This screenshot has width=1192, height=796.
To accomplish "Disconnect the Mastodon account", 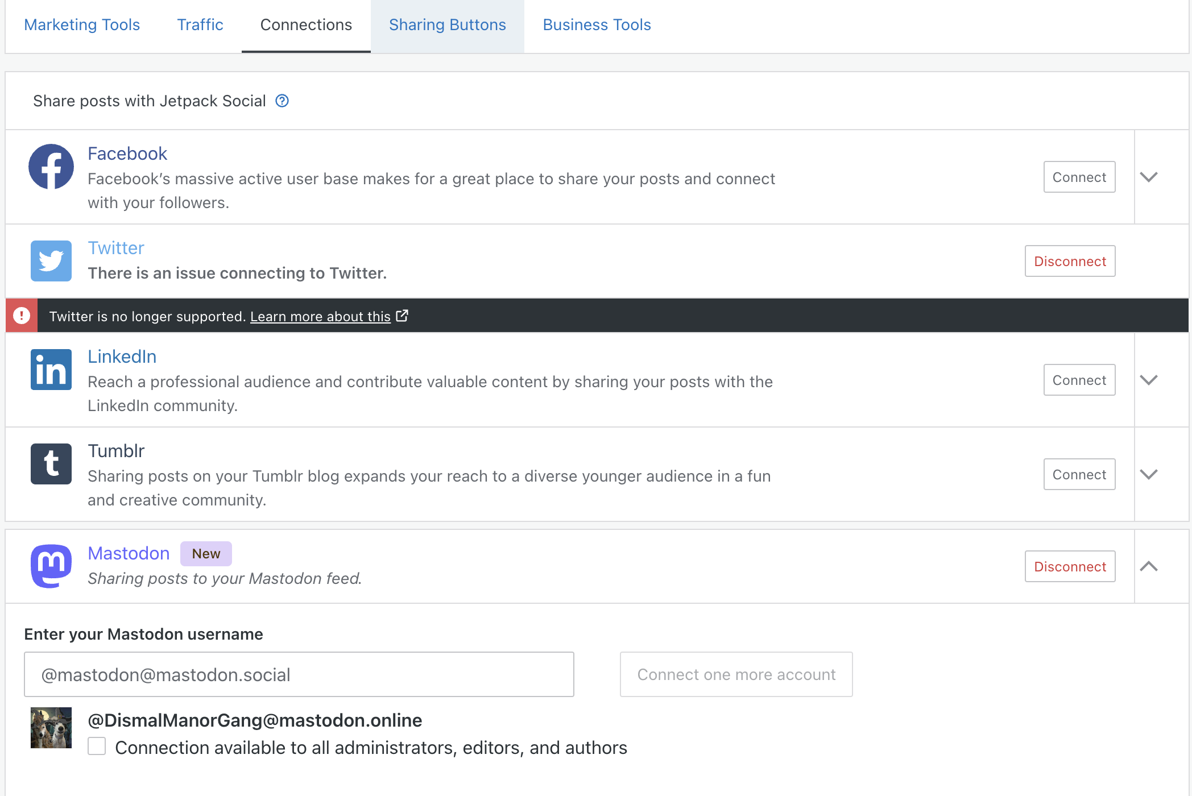I will point(1070,566).
